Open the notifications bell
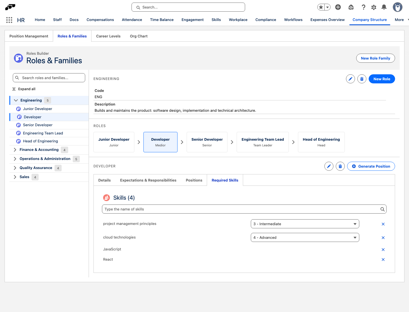Viewport: 409px width, 312px height. pos(384,7)
